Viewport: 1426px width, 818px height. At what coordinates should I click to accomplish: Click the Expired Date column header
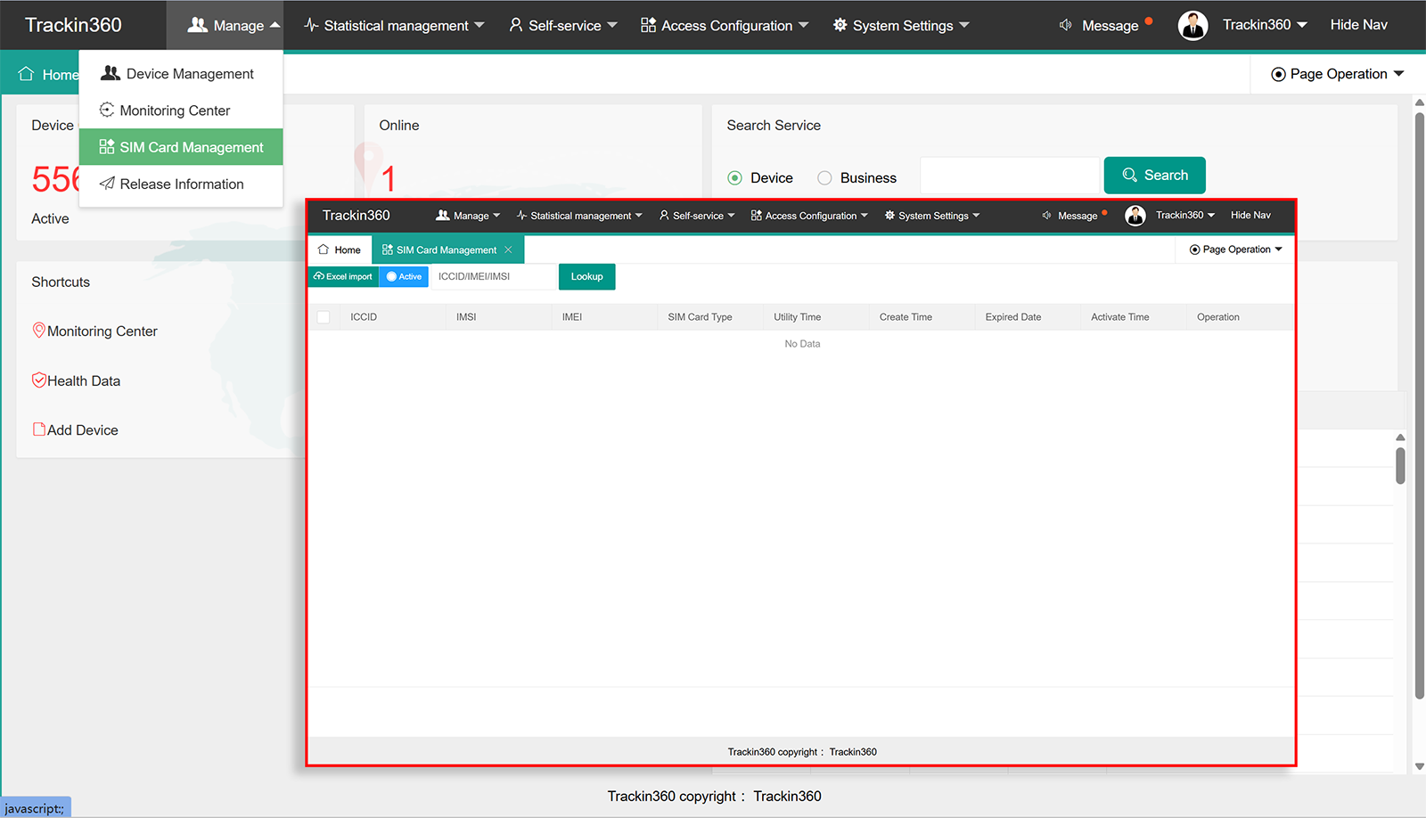click(x=1012, y=317)
